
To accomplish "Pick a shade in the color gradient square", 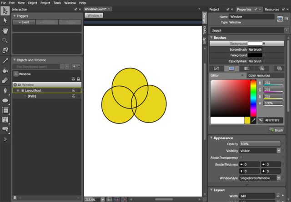I will 231,98.
